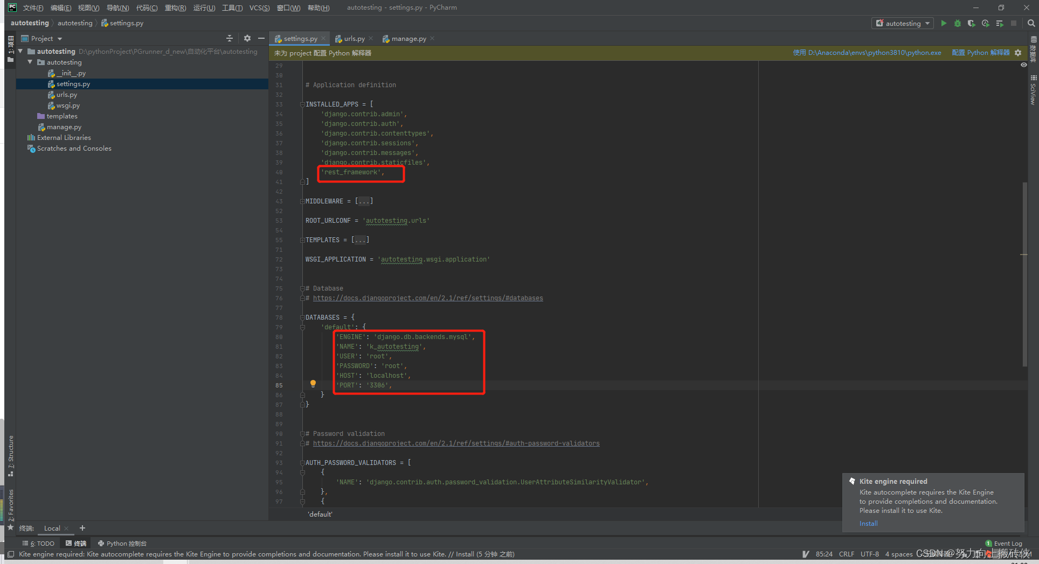
Task: Start debugging with the bug icon
Action: (x=958, y=23)
